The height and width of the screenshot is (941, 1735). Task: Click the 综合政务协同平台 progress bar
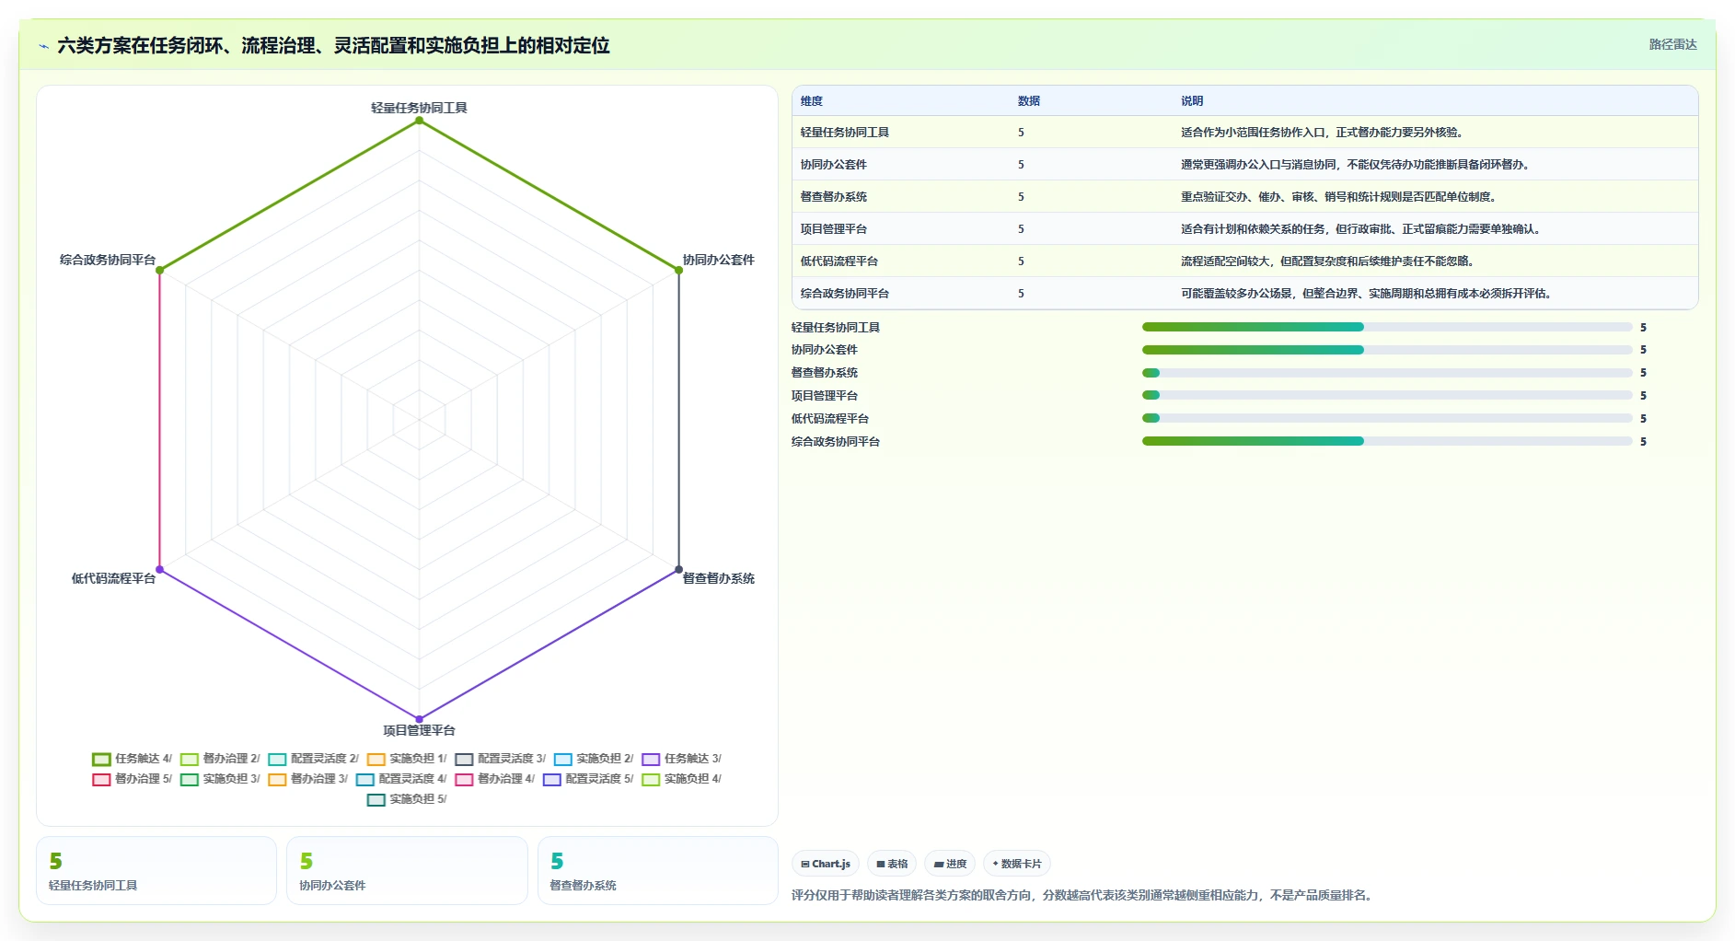coord(1387,441)
